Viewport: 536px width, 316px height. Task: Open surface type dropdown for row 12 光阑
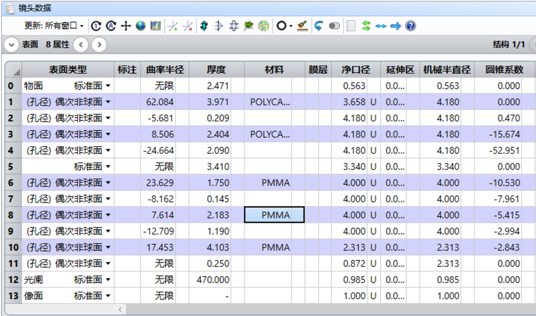point(108,279)
